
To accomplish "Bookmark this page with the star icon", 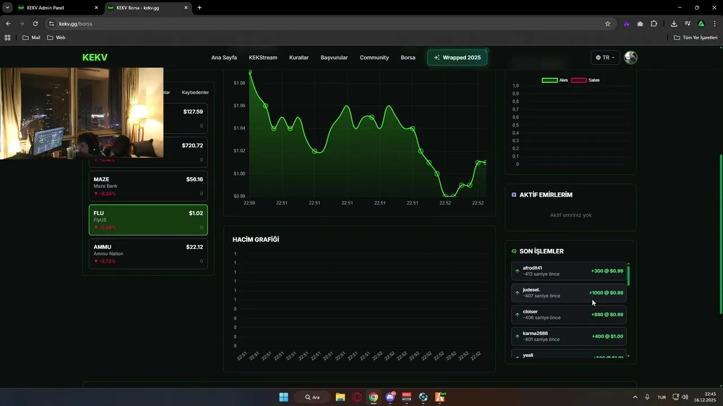I will point(608,24).
